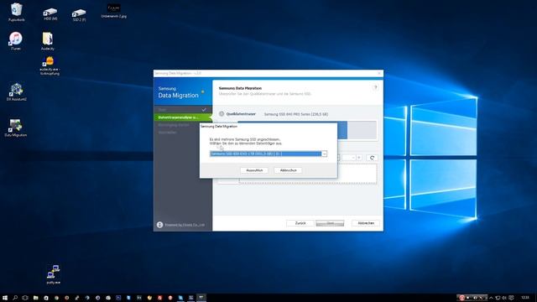
Task: Click the Auswählen button in the dialog
Action: [254, 170]
